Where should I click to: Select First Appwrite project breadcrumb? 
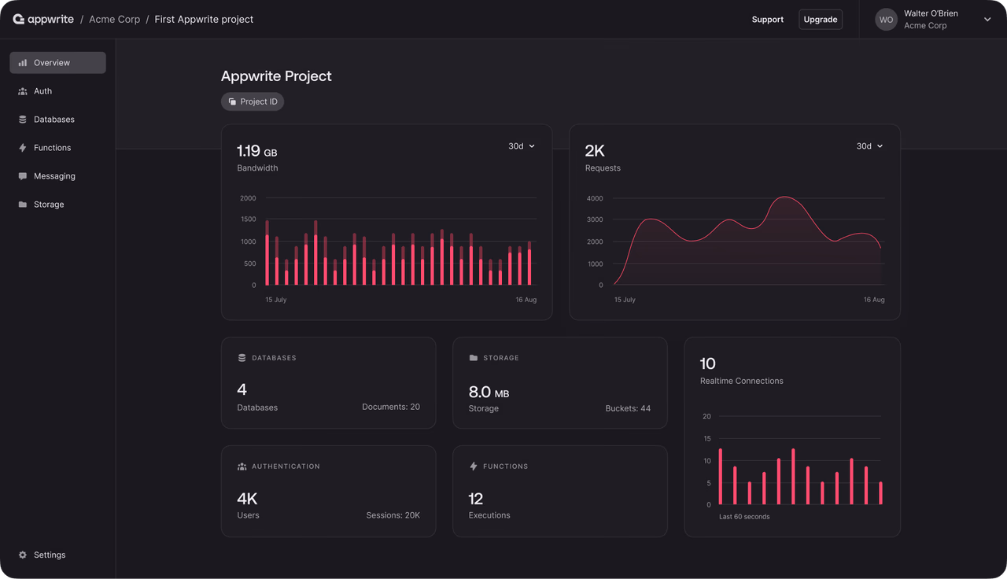click(x=204, y=19)
